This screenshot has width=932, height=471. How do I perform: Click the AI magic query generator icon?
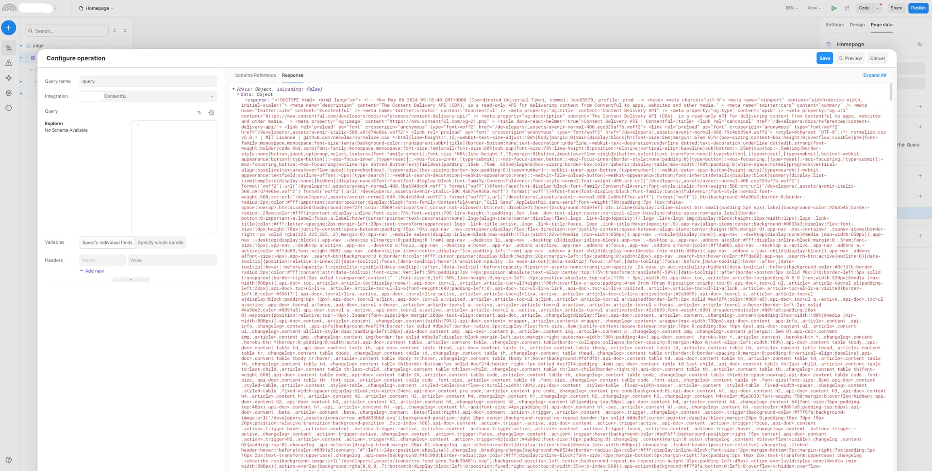(211, 113)
